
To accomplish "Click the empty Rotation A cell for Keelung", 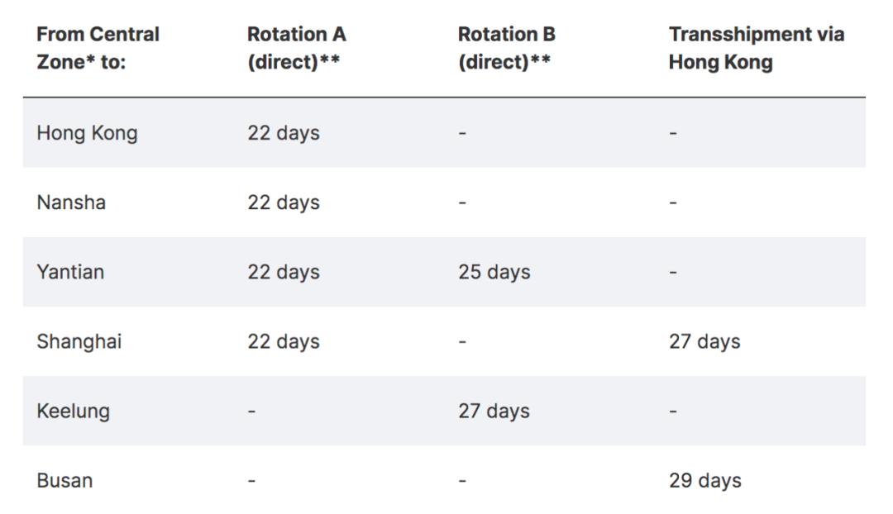I will coord(251,411).
